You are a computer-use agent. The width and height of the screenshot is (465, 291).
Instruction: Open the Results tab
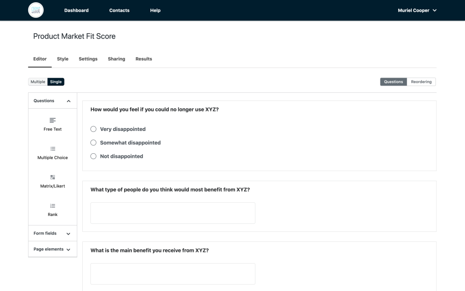(144, 59)
